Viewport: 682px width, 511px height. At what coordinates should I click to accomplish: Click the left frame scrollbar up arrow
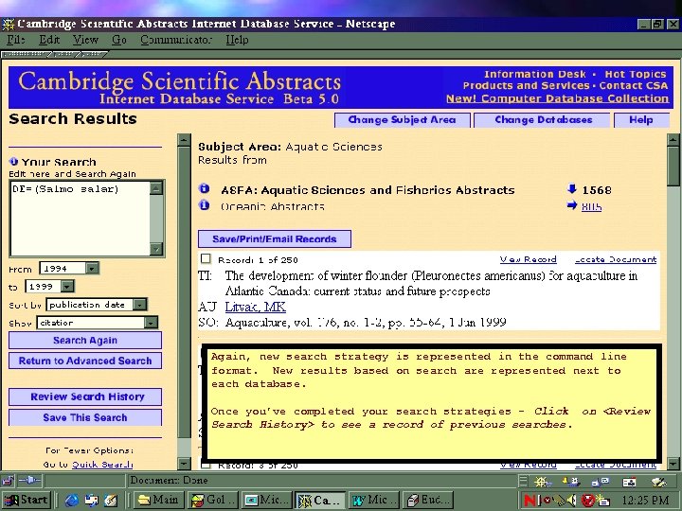184,140
